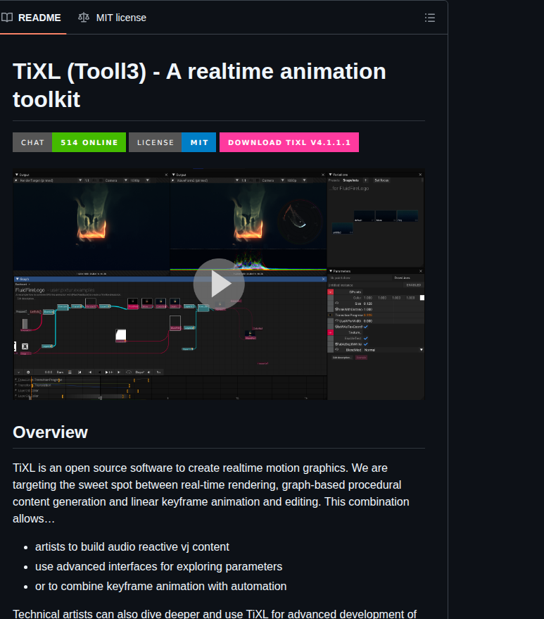Click the line starting 'Technical artists can also dive deeper'
This screenshot has height=619, width=544.
[215, 614]
